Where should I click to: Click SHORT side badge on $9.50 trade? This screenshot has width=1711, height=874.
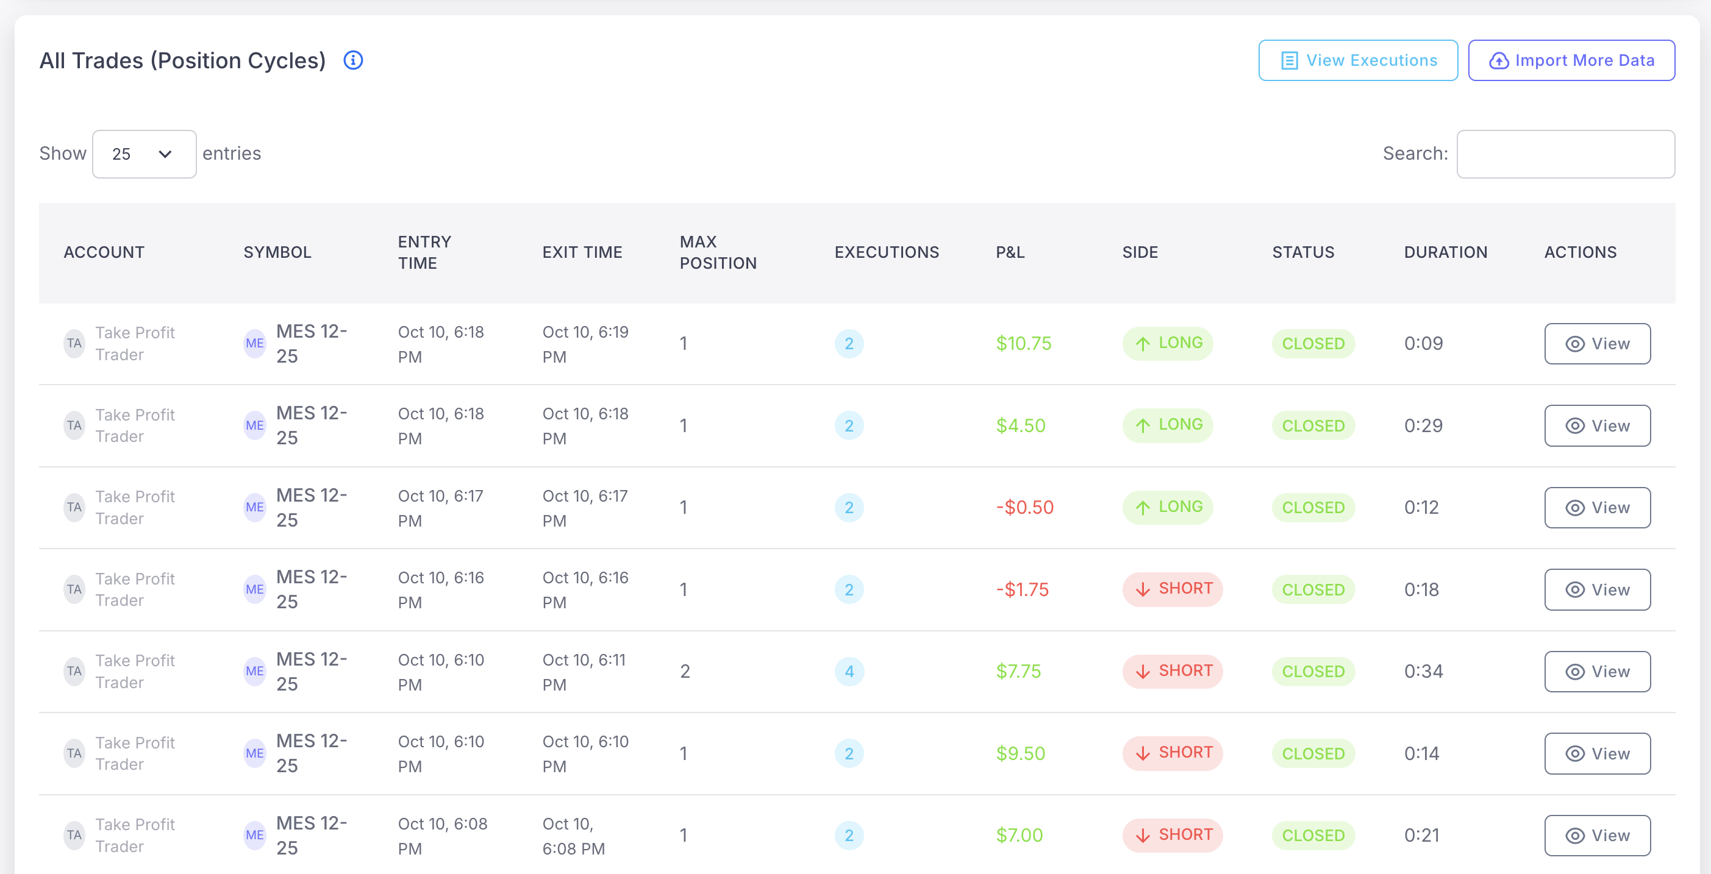point(1172,753)
